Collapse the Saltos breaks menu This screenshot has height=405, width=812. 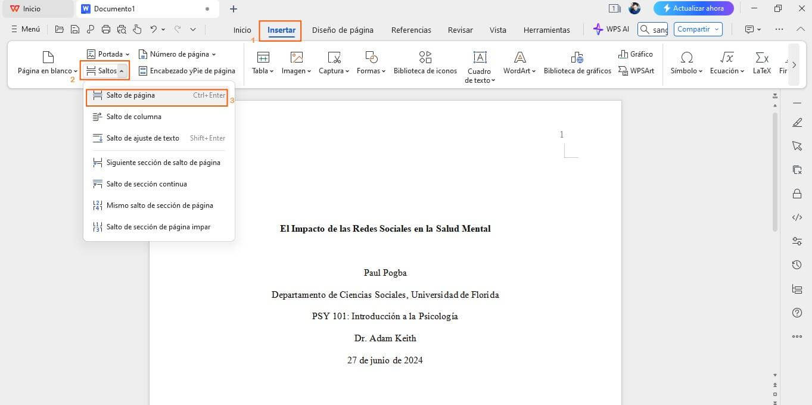pyautogui.click(x=105, y=70)
